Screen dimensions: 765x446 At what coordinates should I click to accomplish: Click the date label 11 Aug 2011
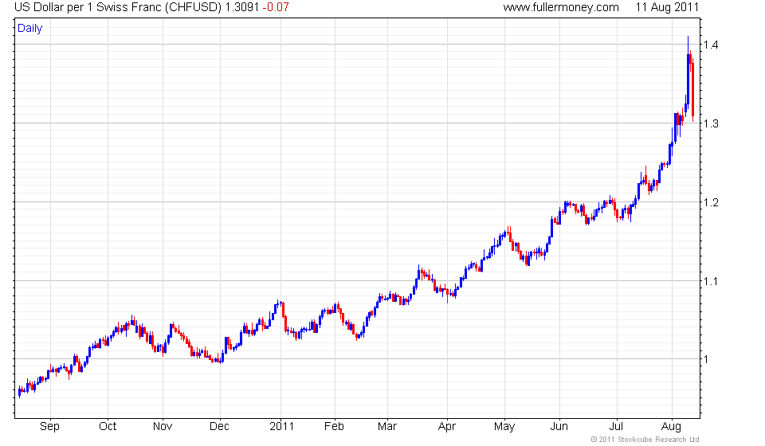[667, 7]
